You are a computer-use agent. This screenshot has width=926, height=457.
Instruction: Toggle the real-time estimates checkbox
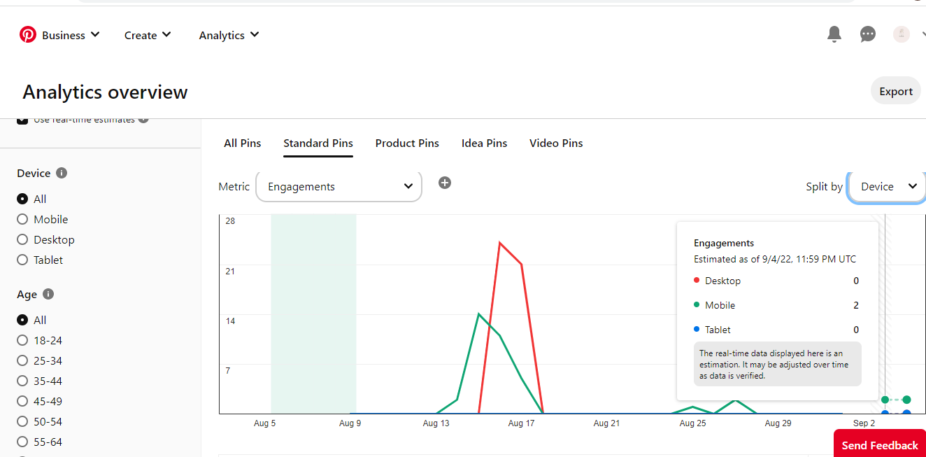[x=22, y=120]
